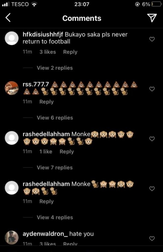The height and width of the screenshot is (252, 163).
Task: Like aydenwaldron_'s comment with the heart icon
Action: (x=152, y=238)
